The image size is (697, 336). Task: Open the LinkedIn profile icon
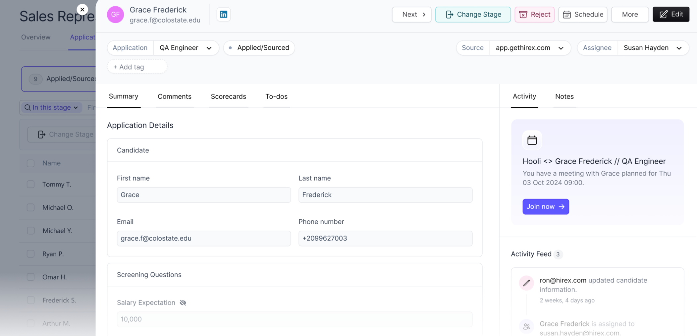(224, 14)
